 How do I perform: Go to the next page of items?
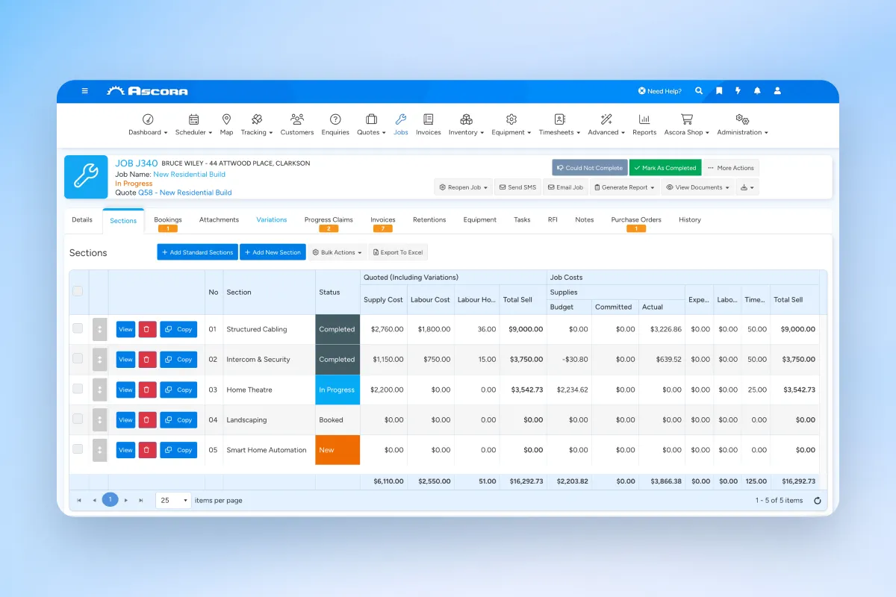(x=126, y=500)
